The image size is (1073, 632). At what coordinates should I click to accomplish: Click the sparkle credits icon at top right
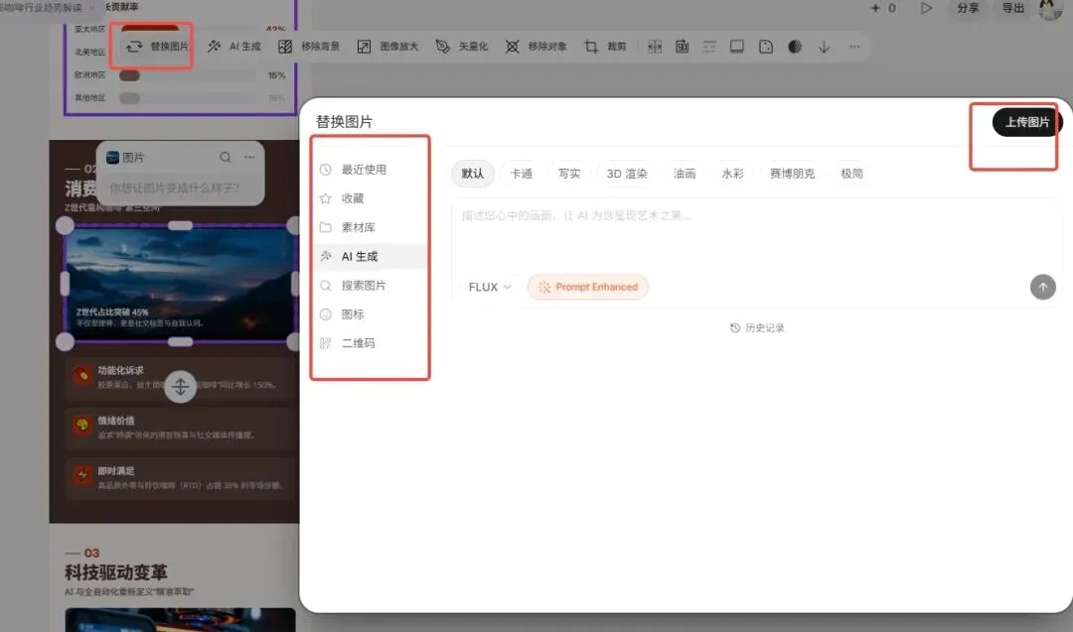(875, 8)
